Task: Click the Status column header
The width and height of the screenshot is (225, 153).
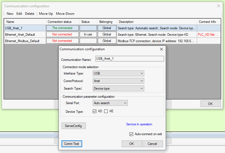Action: tap(88, 22)
